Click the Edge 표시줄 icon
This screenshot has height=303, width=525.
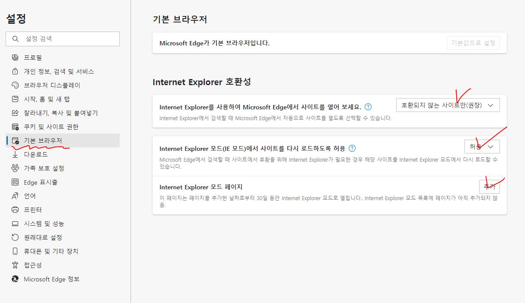pos(16,182)
